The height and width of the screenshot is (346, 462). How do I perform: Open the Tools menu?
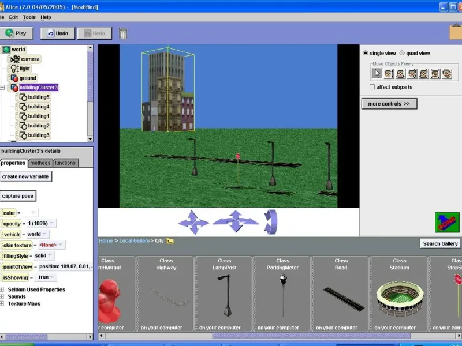[29, 17]
